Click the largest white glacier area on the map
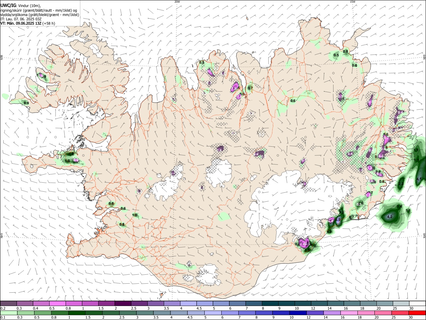Screen dimensions: 426x320 point(293,203)
